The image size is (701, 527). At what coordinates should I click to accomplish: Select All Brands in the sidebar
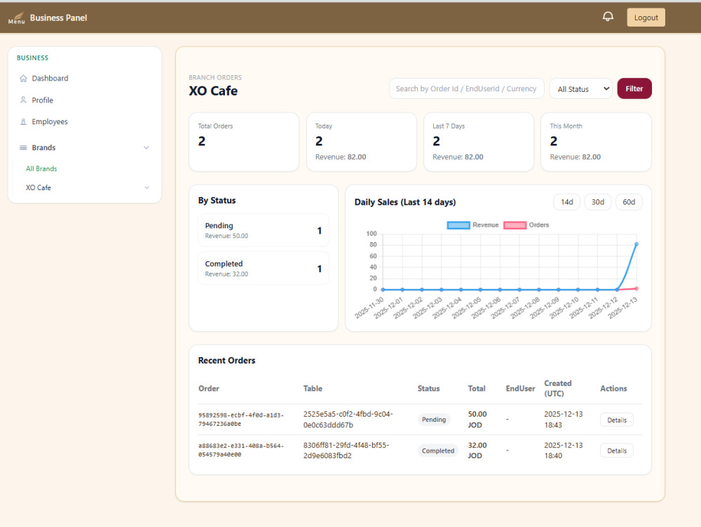point(41,168)
